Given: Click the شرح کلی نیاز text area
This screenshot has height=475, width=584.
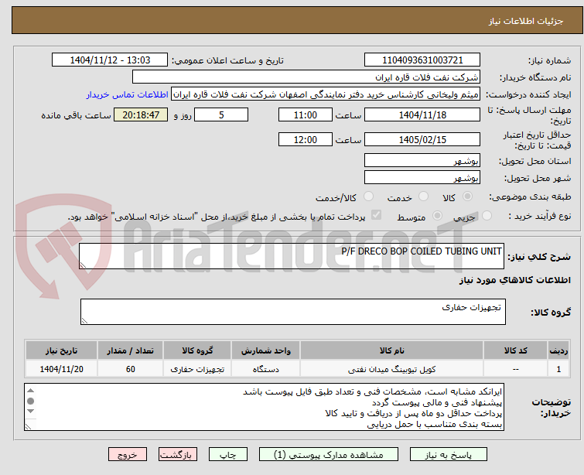Looking at the screenshot, I should (292, 256).
